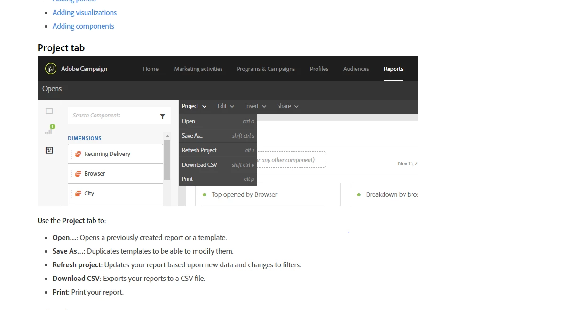Click the dimensions list scrollbar thumb

(x=167, y=160)
